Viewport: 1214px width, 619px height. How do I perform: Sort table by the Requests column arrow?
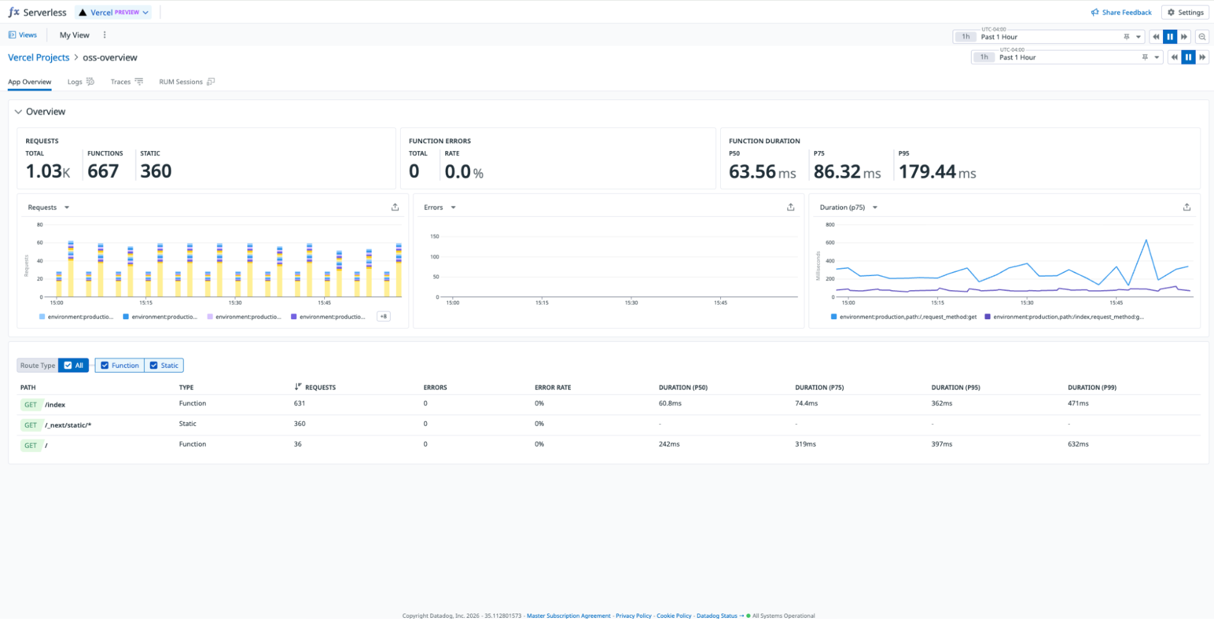coord(298,387)
